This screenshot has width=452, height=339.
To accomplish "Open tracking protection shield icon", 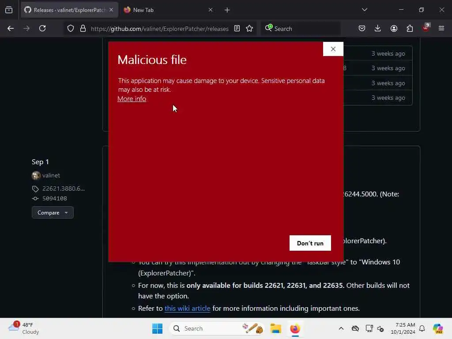I will pyautogui.click(x=71, y=29).
